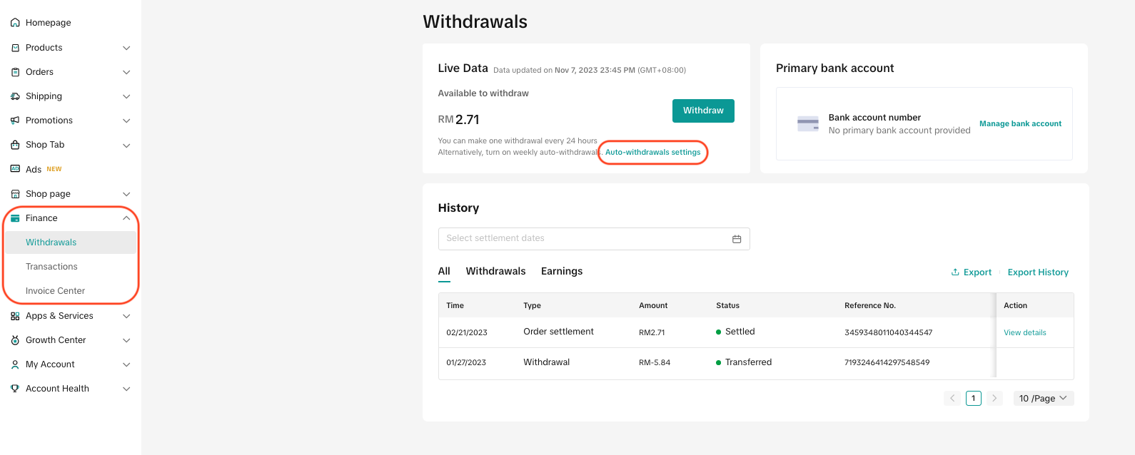Image resolution: width=1135 pixels, height=455 pixels.
Task: Collapse the Finance menu chevron
Action: tap(126, 218)
